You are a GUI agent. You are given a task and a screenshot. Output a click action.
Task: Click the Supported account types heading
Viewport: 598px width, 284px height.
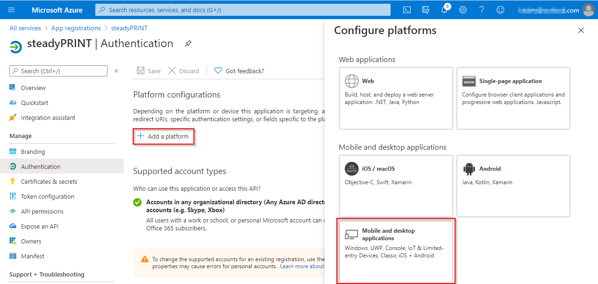[x=179, y=171]
